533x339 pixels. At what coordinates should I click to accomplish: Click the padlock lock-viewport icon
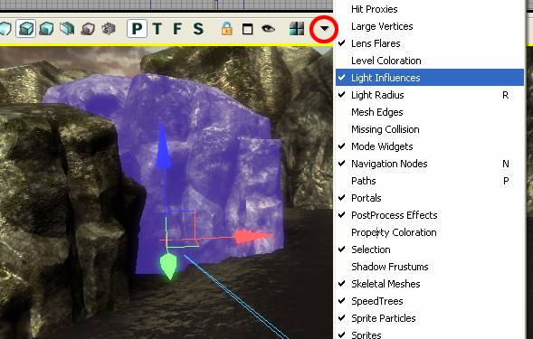(x=227, y=29)
